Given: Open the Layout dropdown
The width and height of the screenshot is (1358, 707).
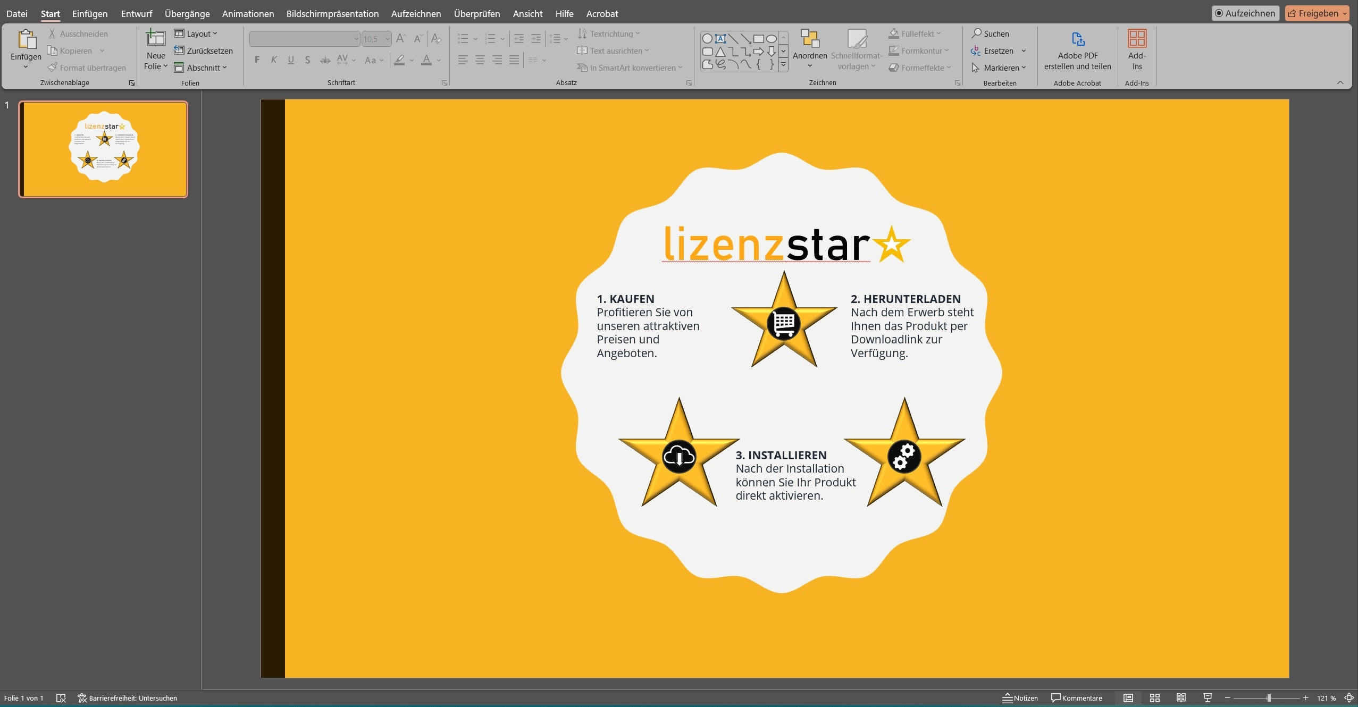Looking at the screenshot, I should coord(197,33).
